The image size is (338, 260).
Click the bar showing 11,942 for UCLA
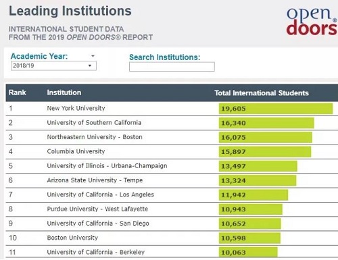pyautogui.click(x=254, y=195)
